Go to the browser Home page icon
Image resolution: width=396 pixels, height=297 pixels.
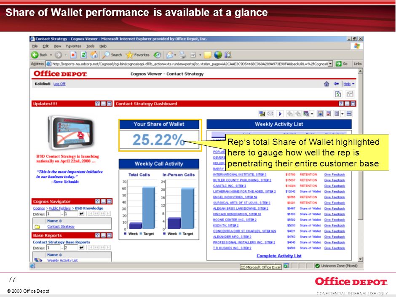[94, 55]
